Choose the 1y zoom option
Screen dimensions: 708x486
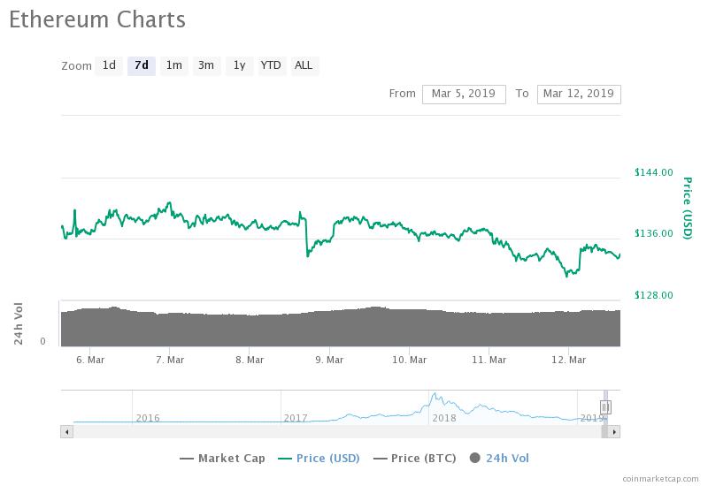pyautogui.click(x=239, y=65)
